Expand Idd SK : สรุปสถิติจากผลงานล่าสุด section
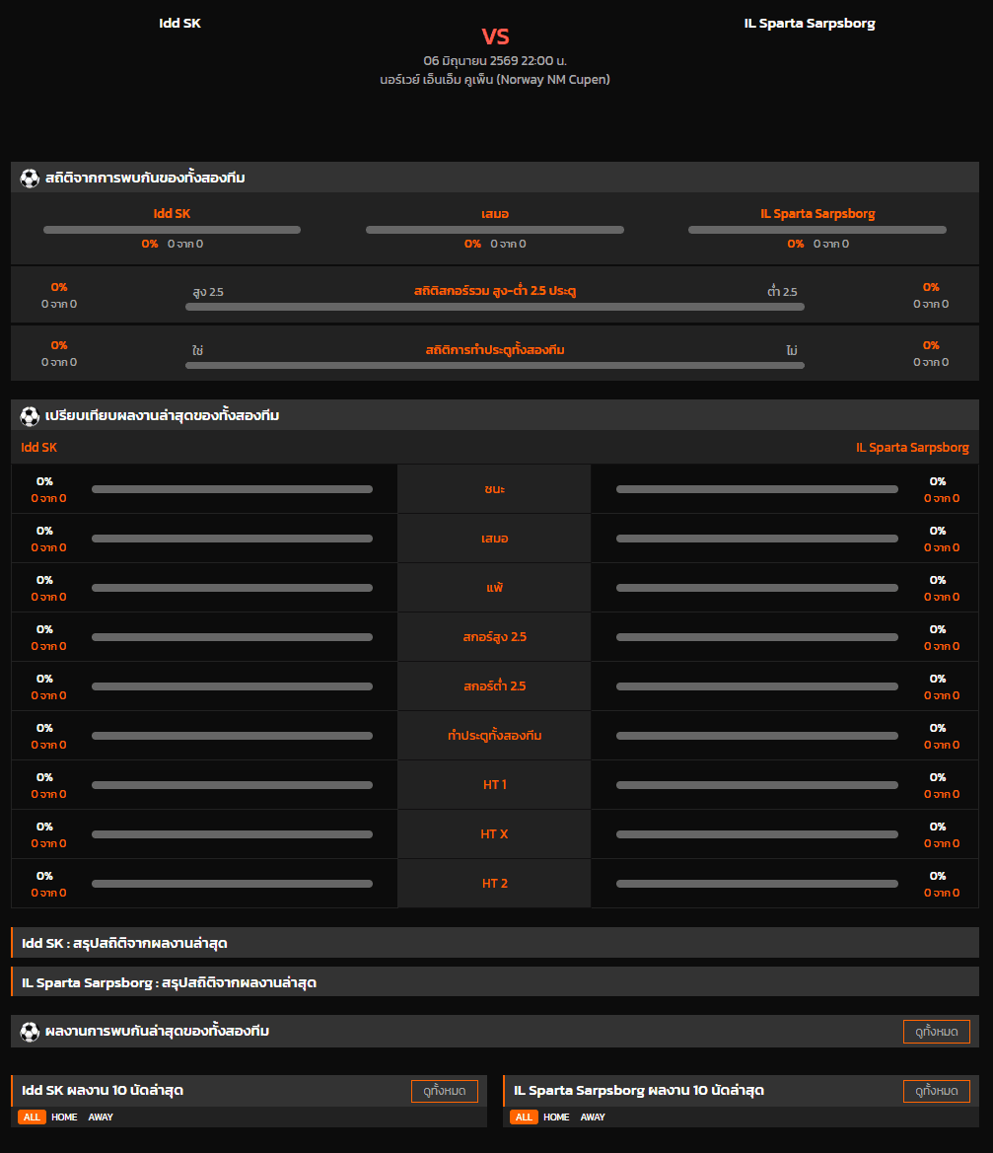 click(495, 943)
